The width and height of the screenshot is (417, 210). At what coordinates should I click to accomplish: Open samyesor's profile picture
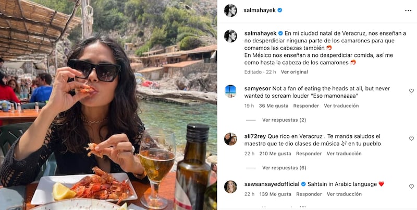click(x=230, y=91)
